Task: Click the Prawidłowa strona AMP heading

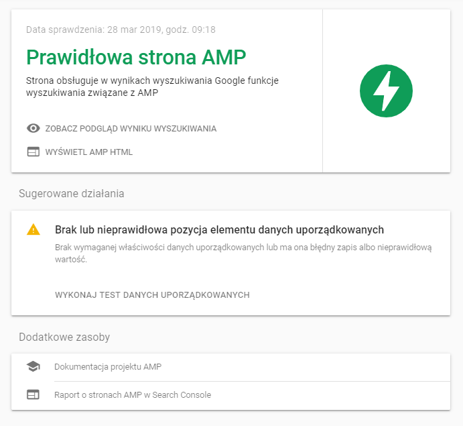Action: click(136, 57)
